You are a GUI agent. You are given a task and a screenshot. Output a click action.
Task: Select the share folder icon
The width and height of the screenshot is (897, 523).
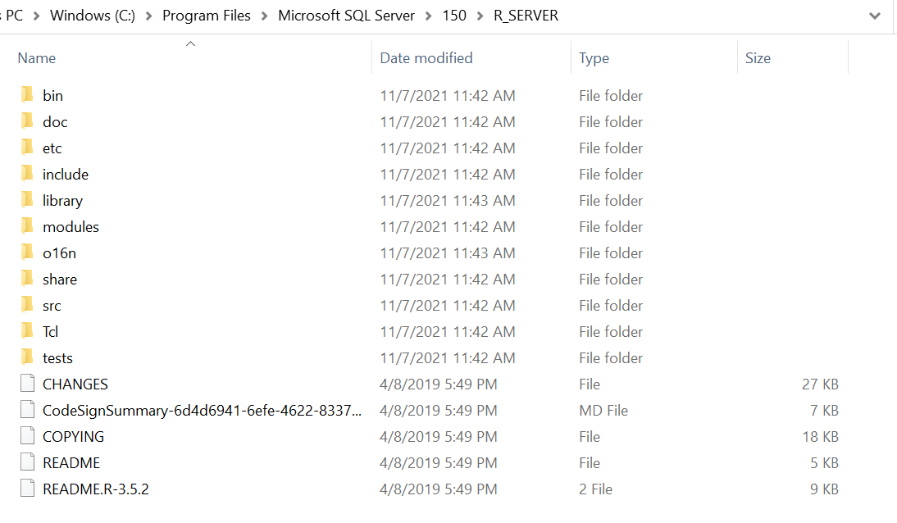pos(27,279)
